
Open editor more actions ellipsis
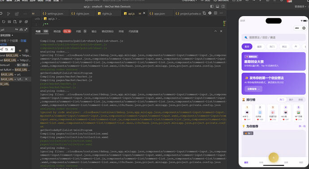(x=221, y=13)
